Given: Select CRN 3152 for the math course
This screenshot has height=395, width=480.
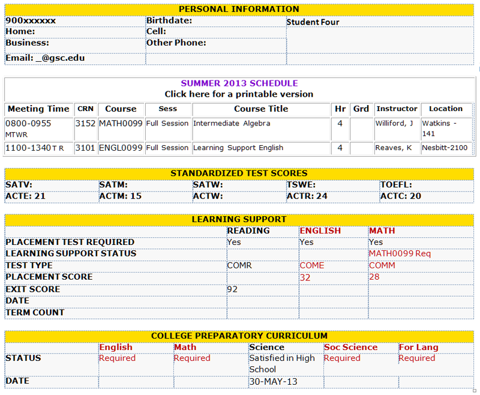Looking at the screenshot, I should (x=85, y=123).
